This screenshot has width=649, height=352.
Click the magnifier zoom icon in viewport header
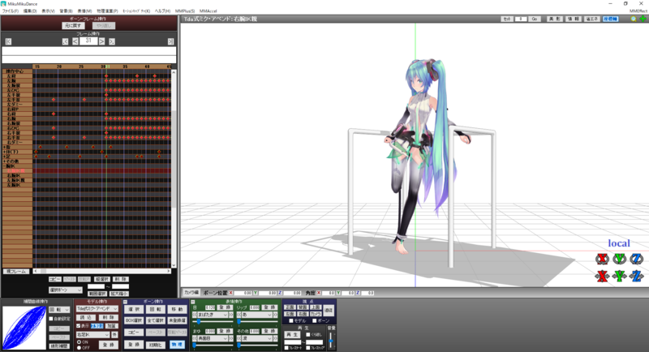634,19
